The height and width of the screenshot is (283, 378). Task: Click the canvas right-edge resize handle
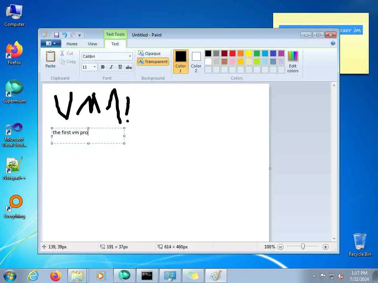pyautogui.click(x=270, y=168)
